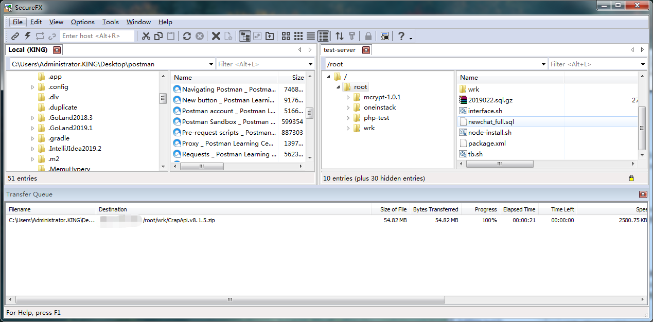Select the Local (KING) tab

(28, 50)
